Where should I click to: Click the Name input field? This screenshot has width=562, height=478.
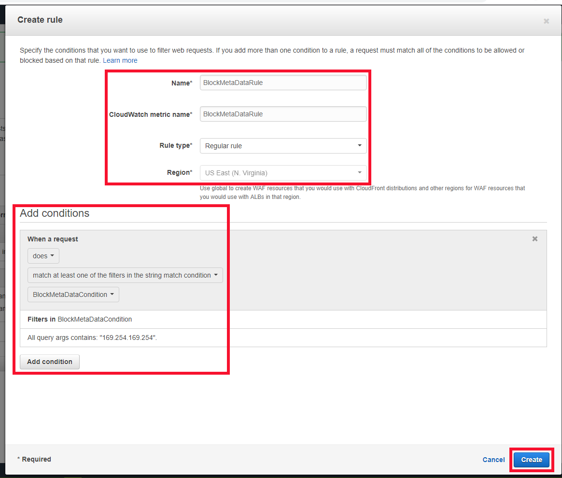click(x=283, y=83)
